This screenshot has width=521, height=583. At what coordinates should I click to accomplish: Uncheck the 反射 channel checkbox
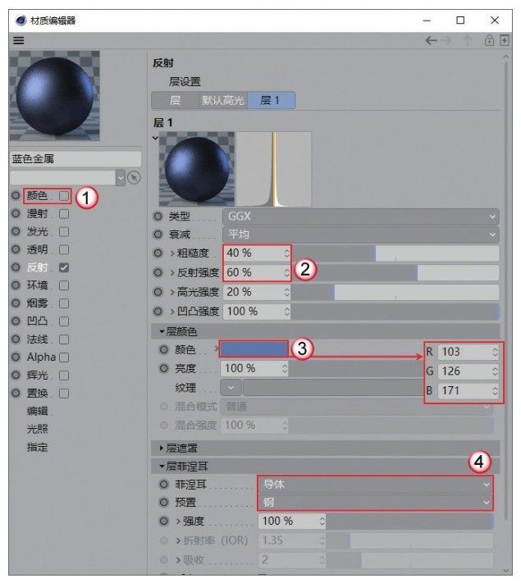[64, 267]
